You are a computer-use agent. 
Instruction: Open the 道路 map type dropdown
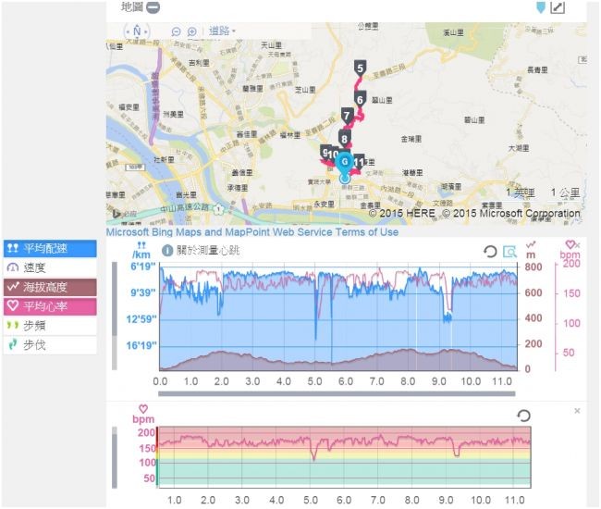(x=222, y=31)
